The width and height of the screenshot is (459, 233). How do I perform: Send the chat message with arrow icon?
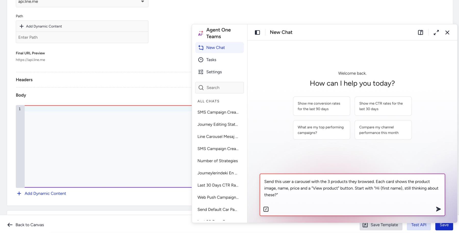(x=438, y=209)
